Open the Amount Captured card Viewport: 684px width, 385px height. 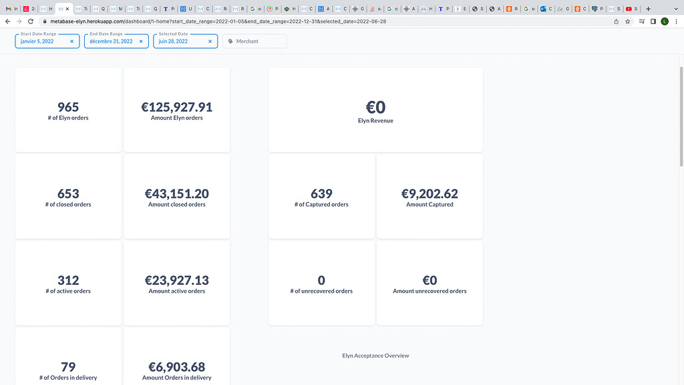click(430, 197)
